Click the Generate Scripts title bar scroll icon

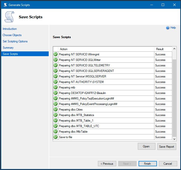pos(5,5)
